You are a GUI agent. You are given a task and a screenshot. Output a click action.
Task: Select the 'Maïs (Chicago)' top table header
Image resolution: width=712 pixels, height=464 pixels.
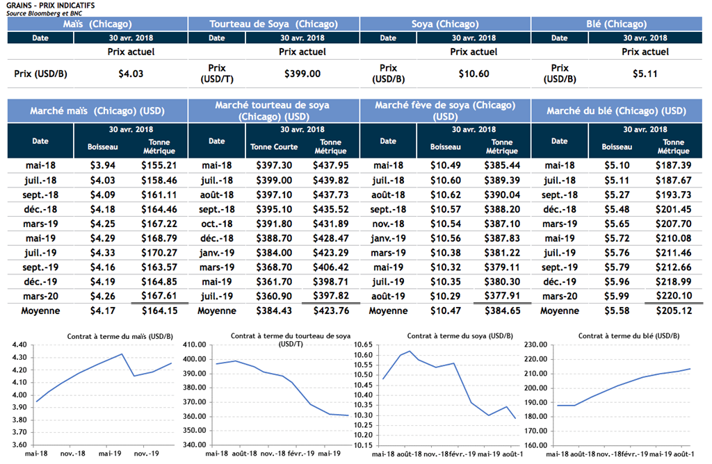click(97, 24)
